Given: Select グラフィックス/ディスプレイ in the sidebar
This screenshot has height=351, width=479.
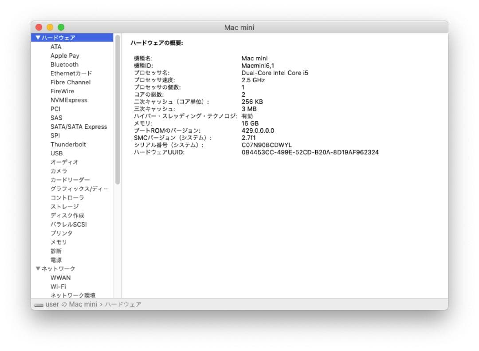Looking at the screenshot, I should [79, 189].
